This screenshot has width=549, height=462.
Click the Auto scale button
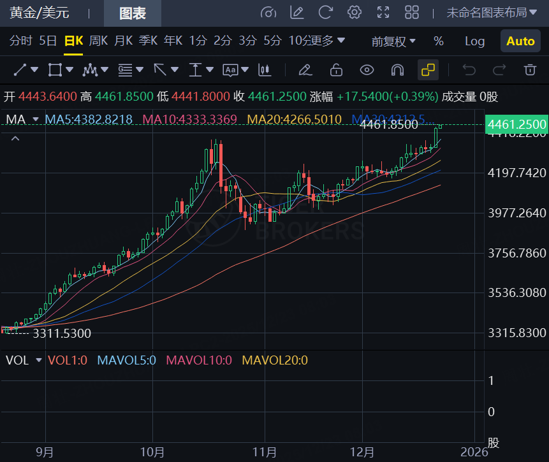pyautogui.click(x=520, y=41)
